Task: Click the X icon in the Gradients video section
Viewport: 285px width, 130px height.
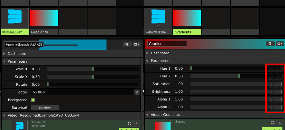Action: pyautogui.click(x=280, y=123)
